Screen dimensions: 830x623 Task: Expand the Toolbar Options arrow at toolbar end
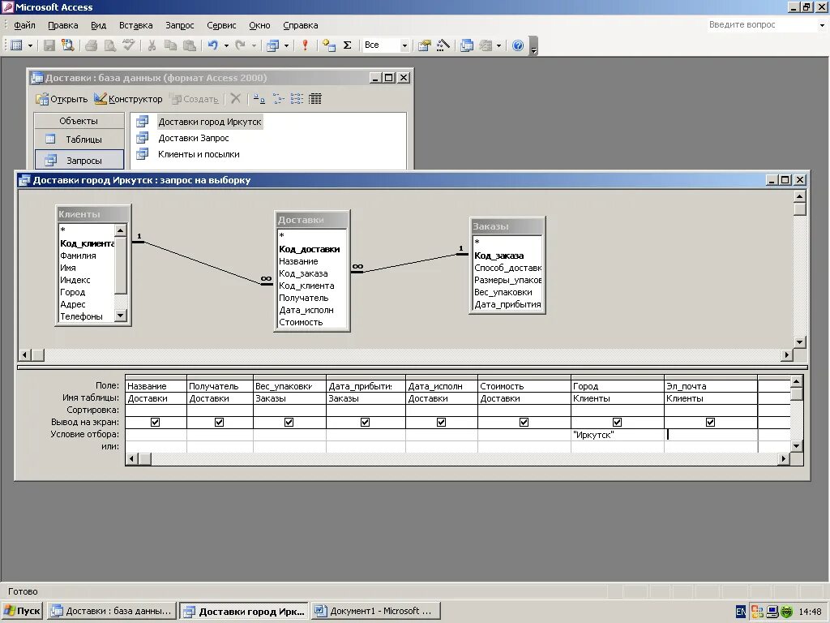tap(533, 46)
